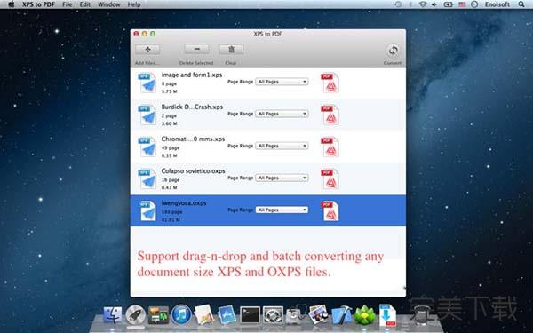Click the Clear trash can icon
533x333 pixels.
pos(231,49)
